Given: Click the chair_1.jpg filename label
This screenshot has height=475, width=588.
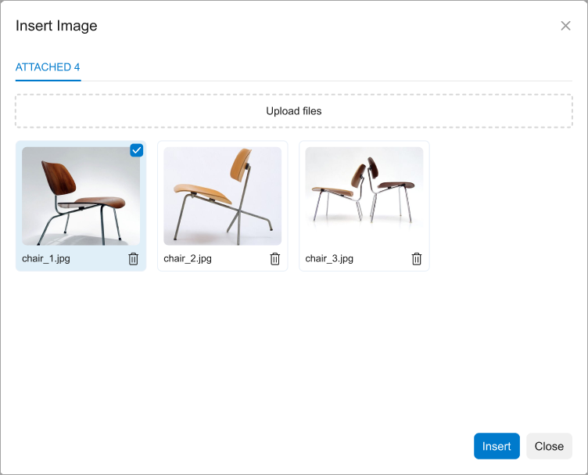Looking at the screenshot, I should pos(46,258).
